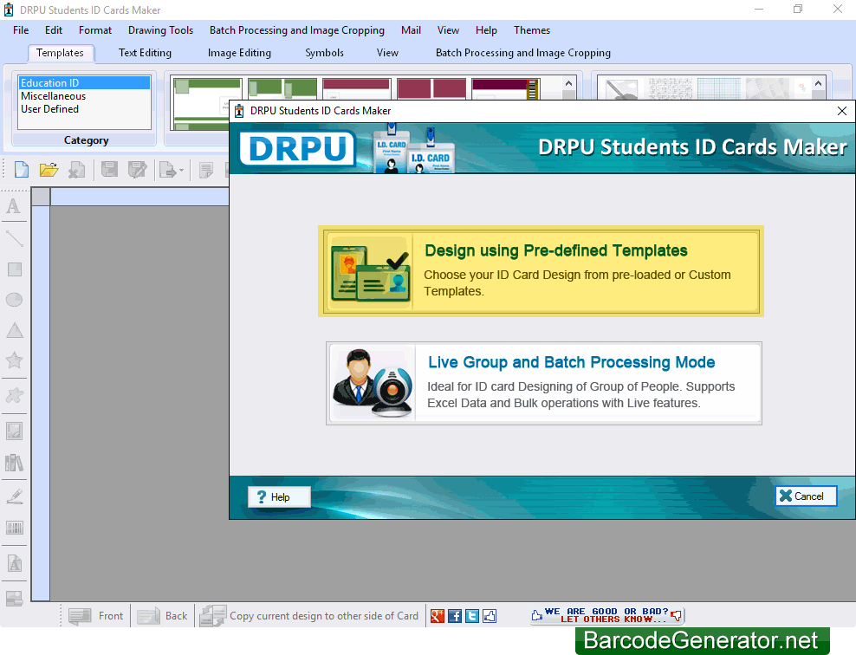Select the image insertion tool
The width and height of the screenshot is (856, 655).
pyautogui.click(x=14, y=430)
